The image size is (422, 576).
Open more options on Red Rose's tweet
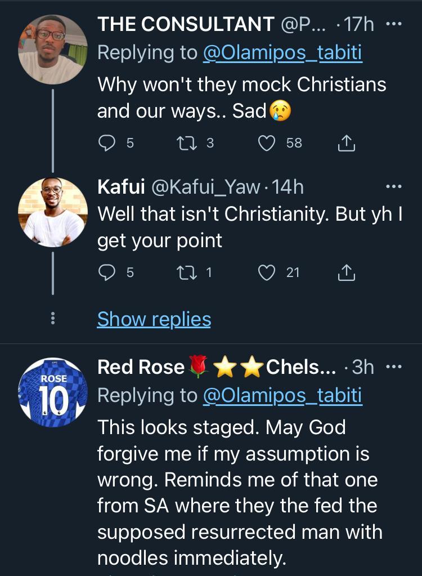pyautogui.click(x=393, y=367)
